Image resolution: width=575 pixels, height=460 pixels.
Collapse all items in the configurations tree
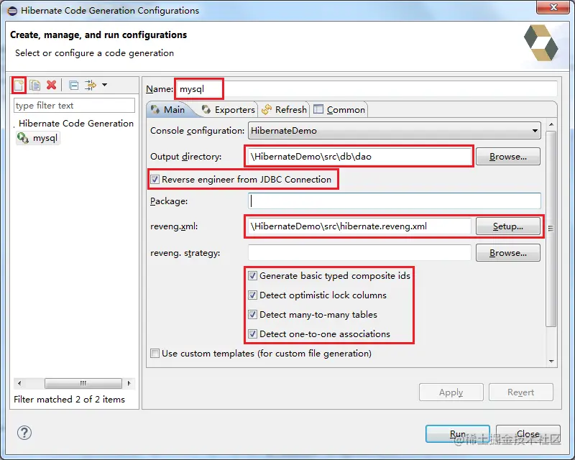pos(73,85)
